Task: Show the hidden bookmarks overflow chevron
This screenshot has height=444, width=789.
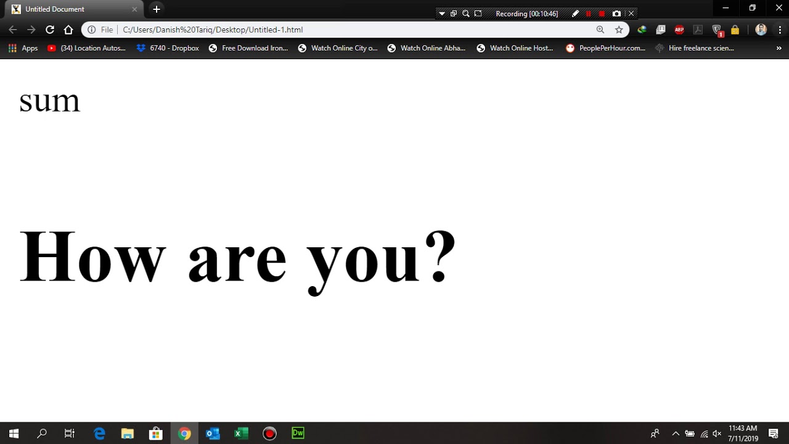Action: 779,47
